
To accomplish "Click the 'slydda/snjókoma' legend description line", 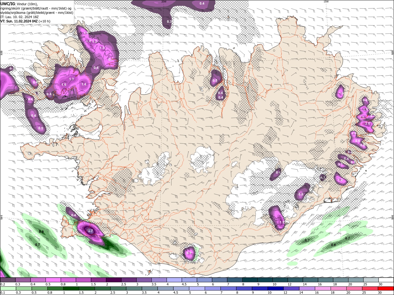I will 37,13.
